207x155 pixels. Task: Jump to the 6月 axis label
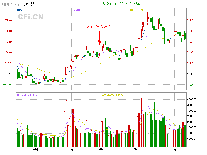coord(101,149)
